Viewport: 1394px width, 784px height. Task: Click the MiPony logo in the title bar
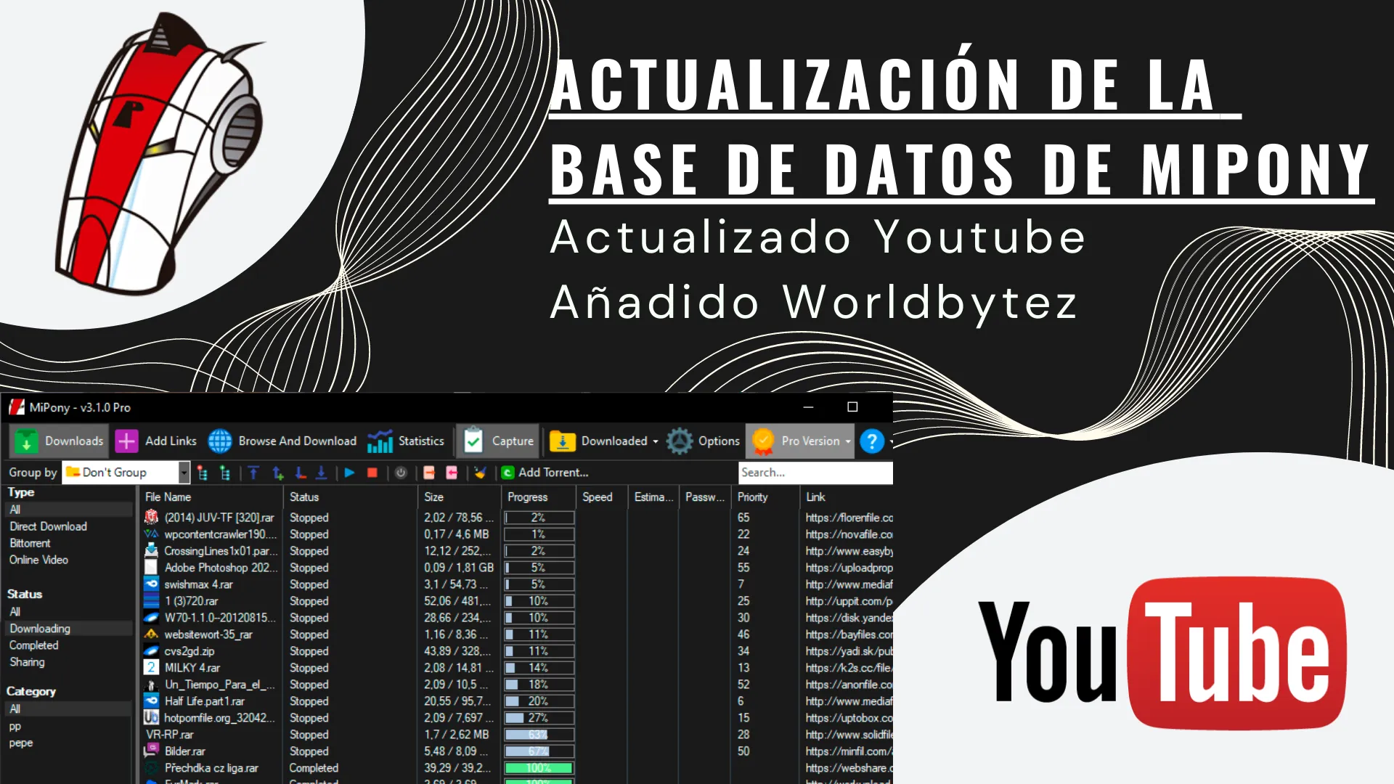[x=16, y=407]
